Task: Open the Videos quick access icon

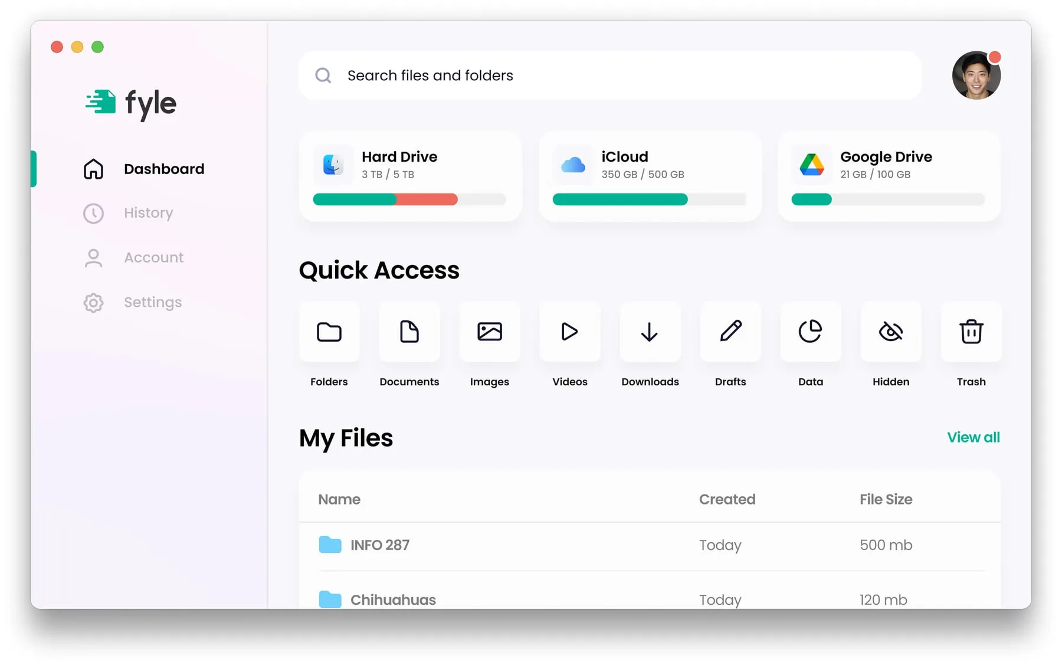Action: 570,332
